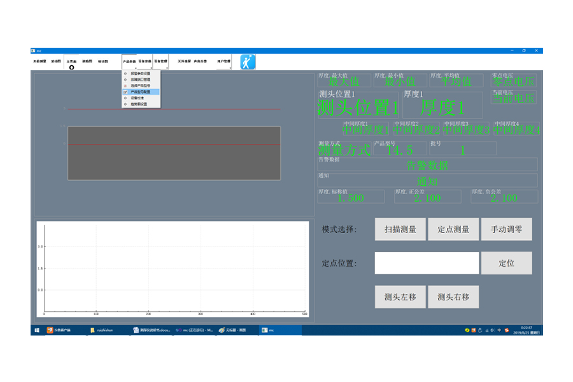Switch to the 主界面 menu item
The height and width of the screenshot is (382, 573).
(x=71, y=60)
